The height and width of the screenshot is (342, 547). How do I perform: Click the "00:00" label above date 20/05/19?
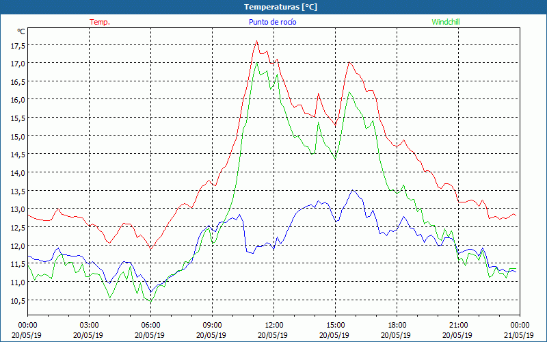[27, 326]
